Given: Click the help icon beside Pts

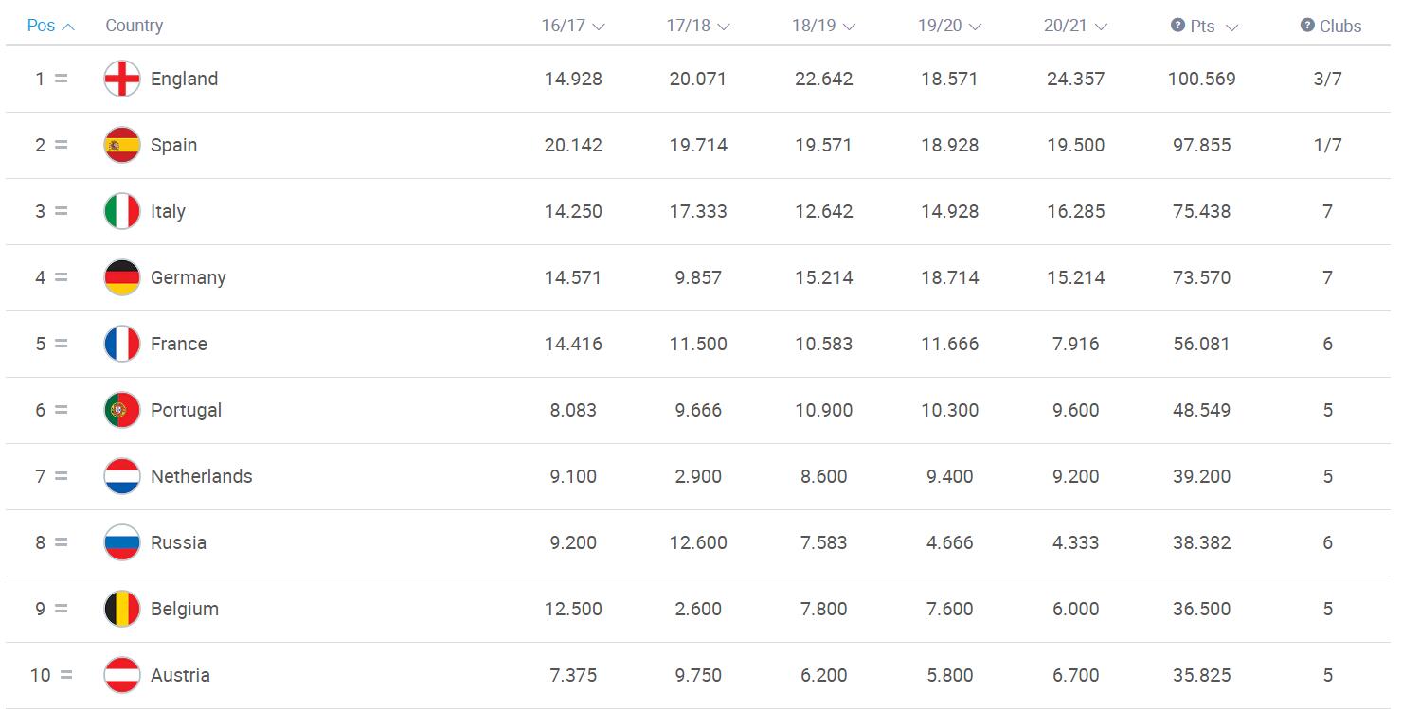Looking at the screenshot, I should [x=1178, y=26].
